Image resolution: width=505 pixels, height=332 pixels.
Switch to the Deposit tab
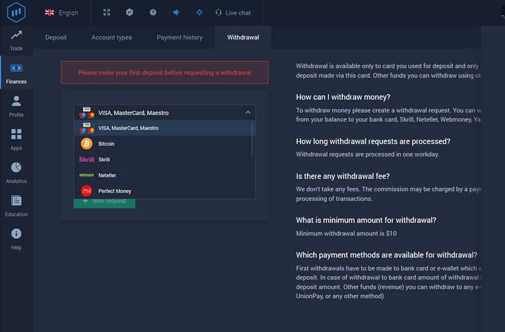(x=56, y=38)
